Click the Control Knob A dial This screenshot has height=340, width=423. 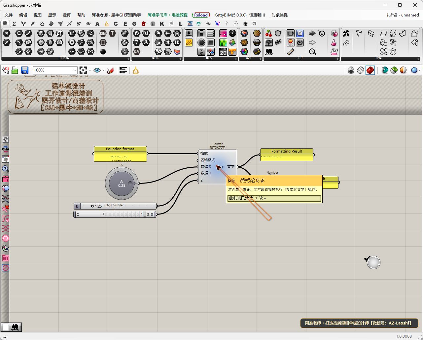pyautogui.click(x=122, y=184)
